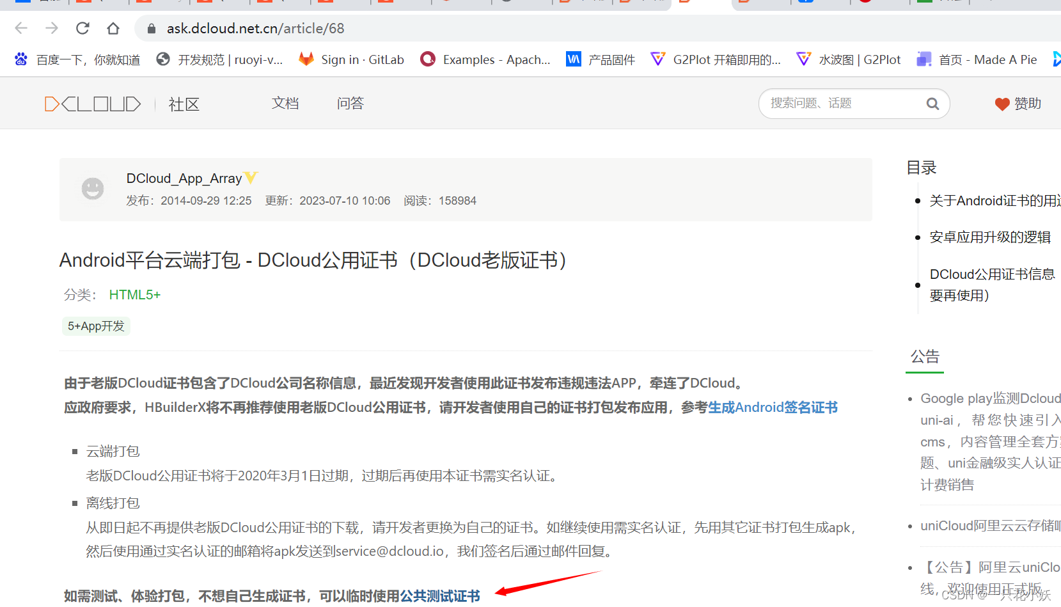Open the 【公告】阿里云uniCloud announcement

(991, 578)
